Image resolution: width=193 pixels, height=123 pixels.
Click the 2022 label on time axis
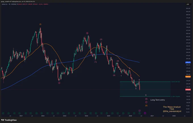[x=43, y=116]
